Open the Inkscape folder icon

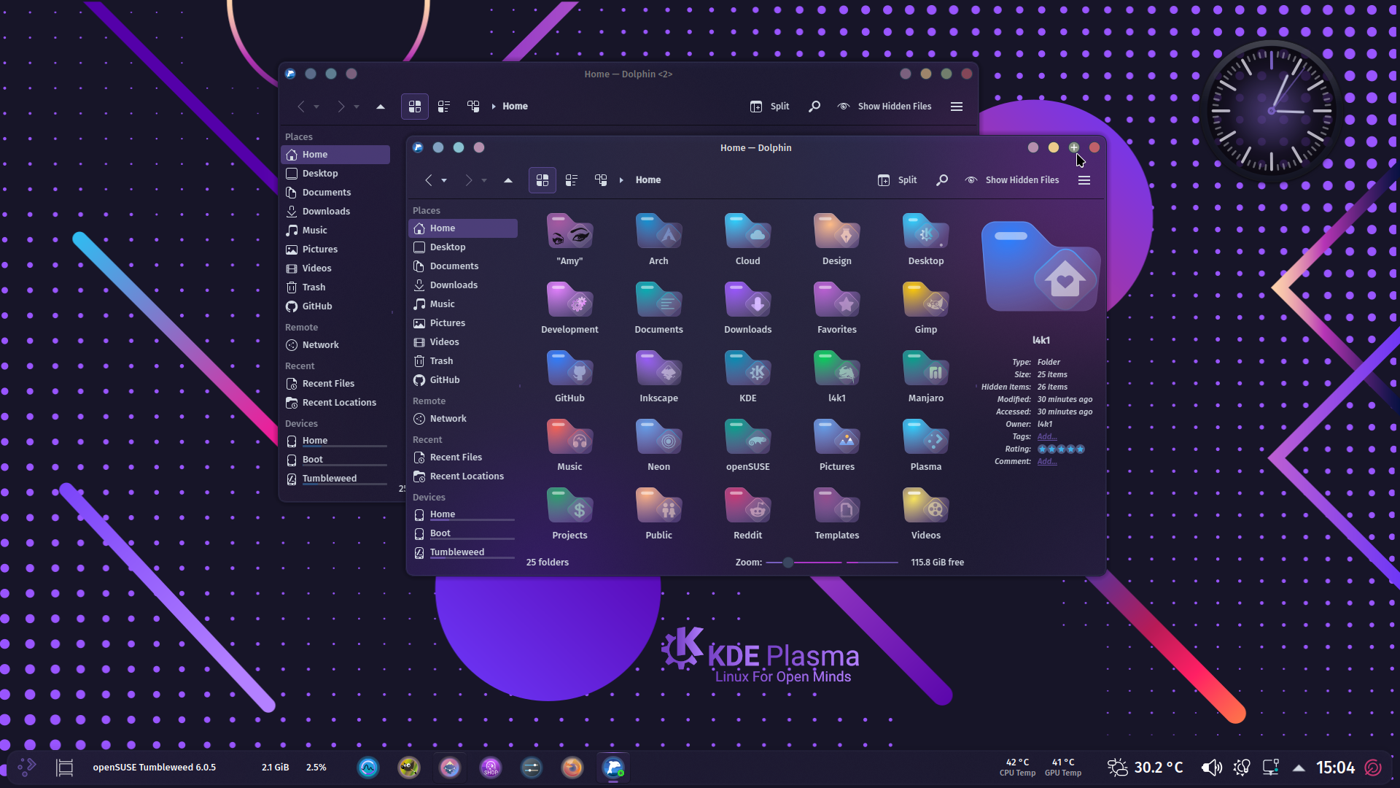pos(658,369)
